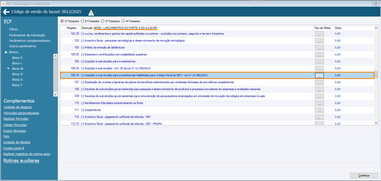Screen dimensions: 381x181
Task: Select row '(-) Rendimentos tributados exclusivamente na fonte'
Action: click(x=217, y=103)
